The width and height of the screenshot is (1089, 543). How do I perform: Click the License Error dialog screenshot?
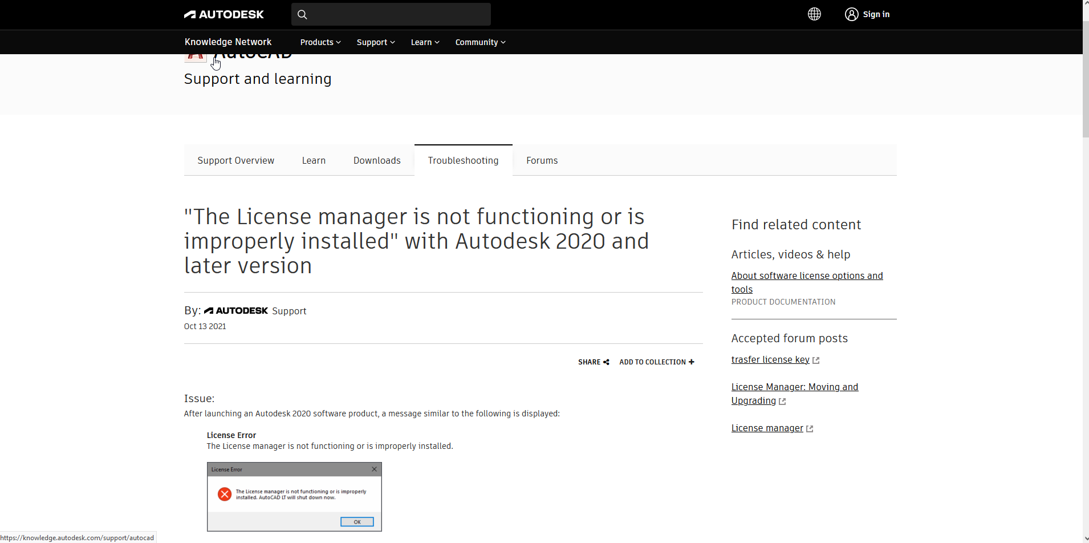(x=294, y=497)
